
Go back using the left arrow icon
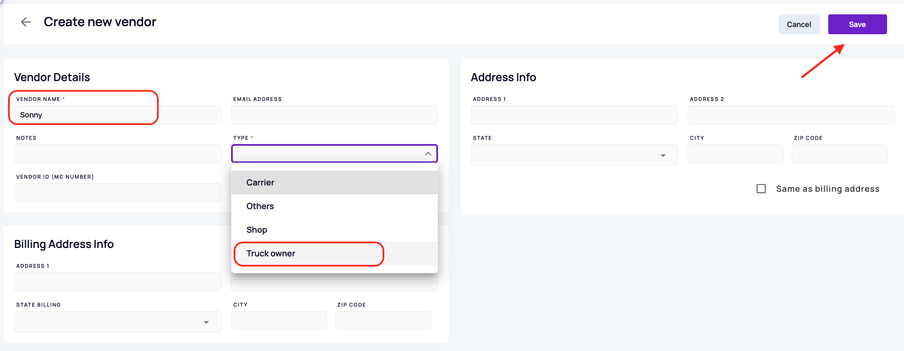tap(26, 22)
